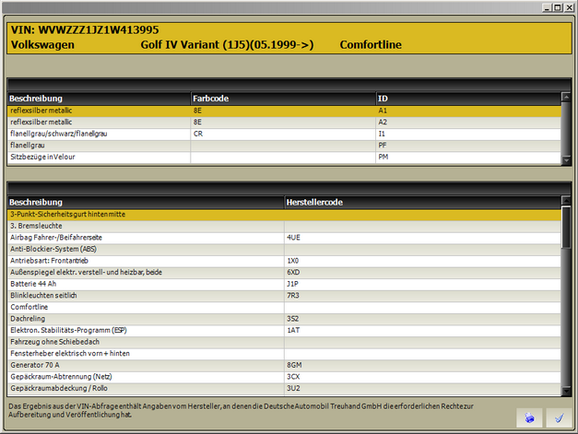Select the flanellgrau PF row
This screenshot has height=434, width=578.
pos(284,146)
